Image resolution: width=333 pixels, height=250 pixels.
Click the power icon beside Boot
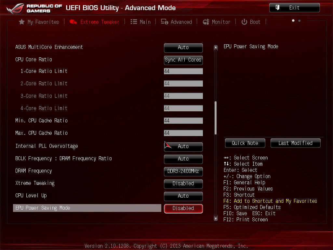click(x=244, y=22)
